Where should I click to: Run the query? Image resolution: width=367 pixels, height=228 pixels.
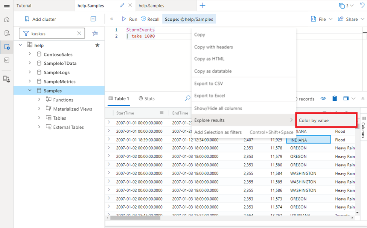(129, 19)
